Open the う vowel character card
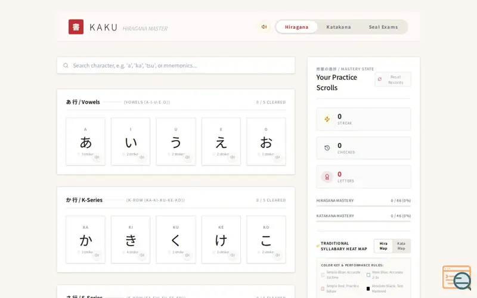This screenshot has height=298, width=477. [x=176, y=142]
